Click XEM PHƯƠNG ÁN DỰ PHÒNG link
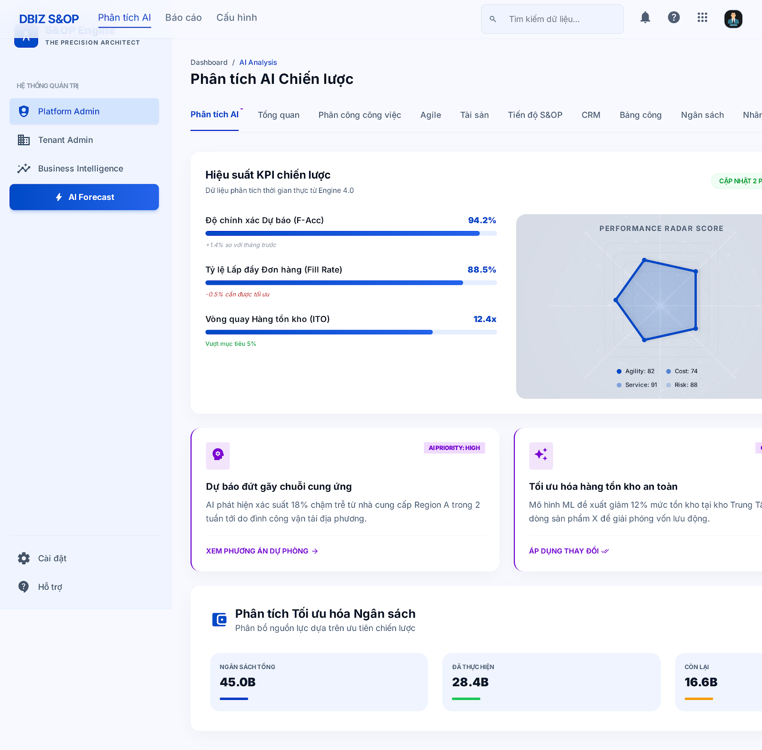Screen dimensions: 762x750 [x=257, y=551]
